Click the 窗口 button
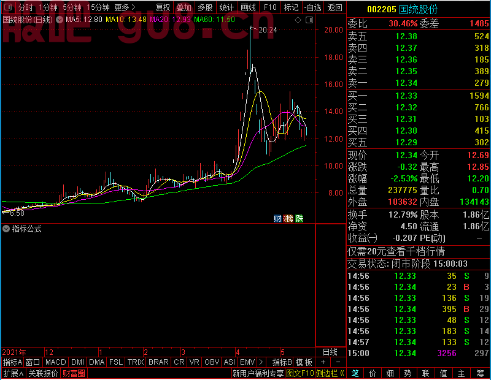The width and height of the screenshot is (491, 380). (x=33, y=362)
